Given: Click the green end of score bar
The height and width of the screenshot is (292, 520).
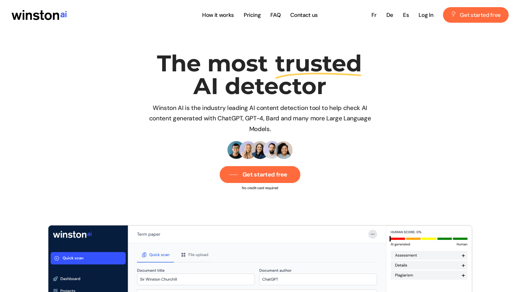Looking at the screenshot, I should click(460, 239).
